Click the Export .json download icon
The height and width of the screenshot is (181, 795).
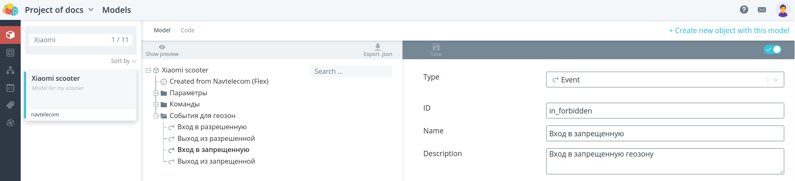pyautogui.click(x=378, y=46)
